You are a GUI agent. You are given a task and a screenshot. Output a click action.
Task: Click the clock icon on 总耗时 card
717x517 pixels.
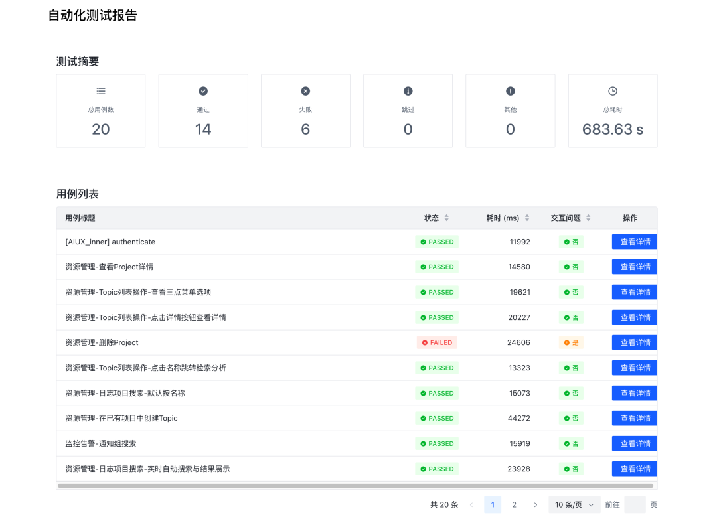click(x=613, y=91)
